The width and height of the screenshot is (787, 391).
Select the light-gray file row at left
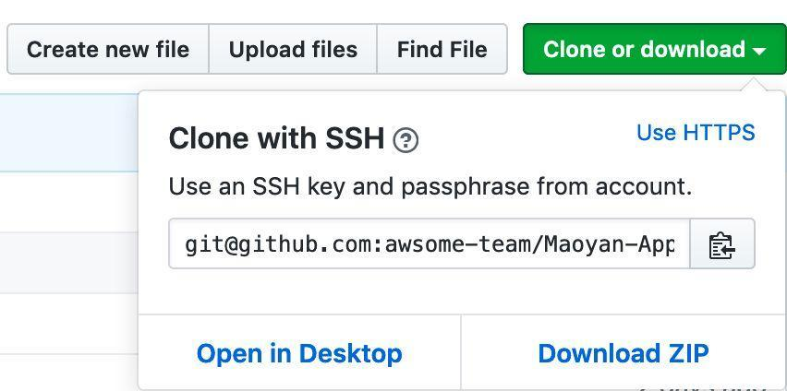tap(69, 263)
